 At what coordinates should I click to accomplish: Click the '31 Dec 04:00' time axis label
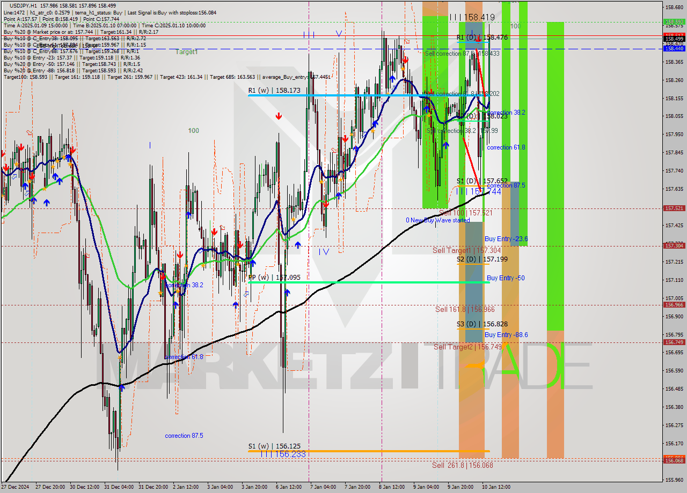118,487
